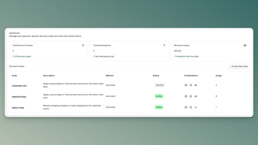This screenshot has height=145, width=258.
Task: Click product discount combination icon for AMOUDY58Q5
Action: [186, 96]
